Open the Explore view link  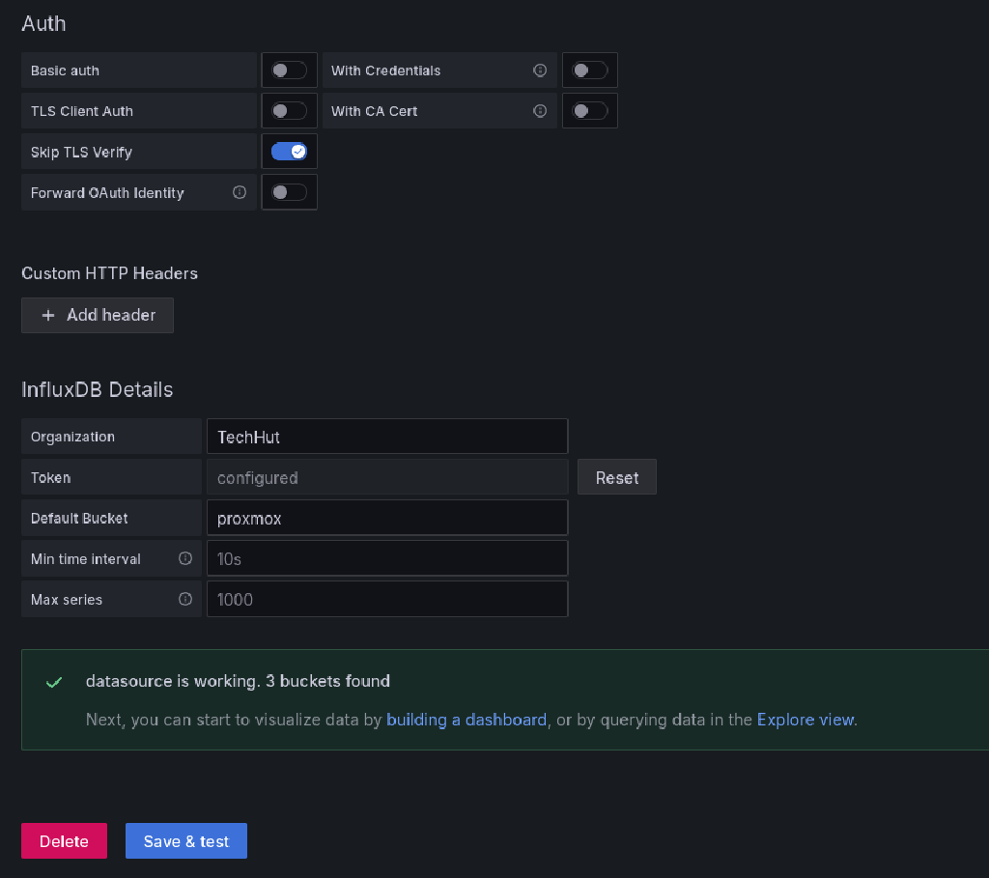(805, 719)
